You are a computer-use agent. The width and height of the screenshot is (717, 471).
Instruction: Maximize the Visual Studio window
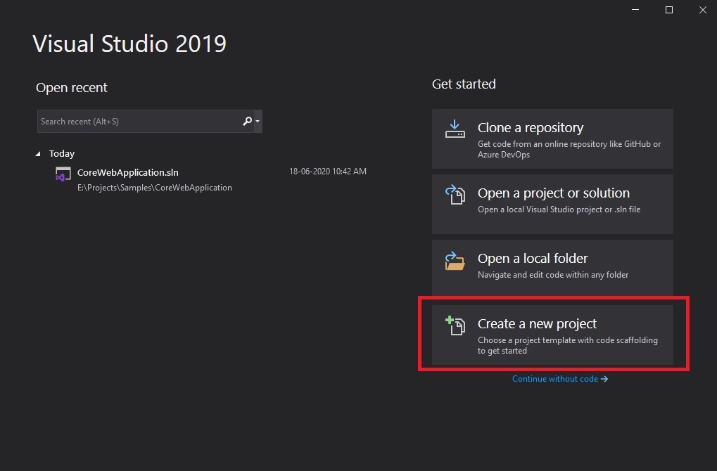tap(669, 10)
